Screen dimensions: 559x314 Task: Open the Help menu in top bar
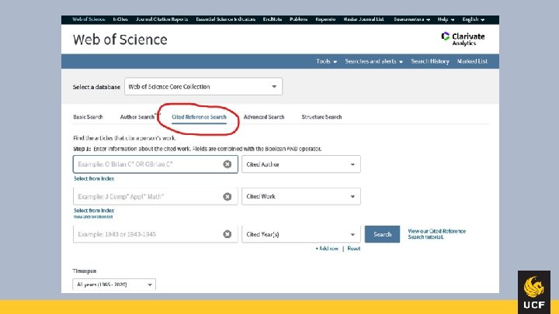[x=446, y=19]
